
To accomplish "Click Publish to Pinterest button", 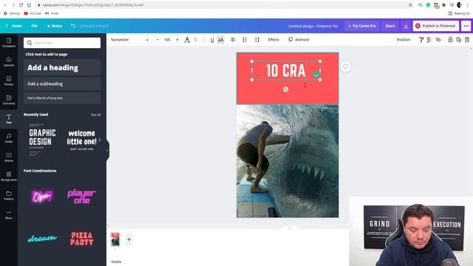I will coord(436,26).
